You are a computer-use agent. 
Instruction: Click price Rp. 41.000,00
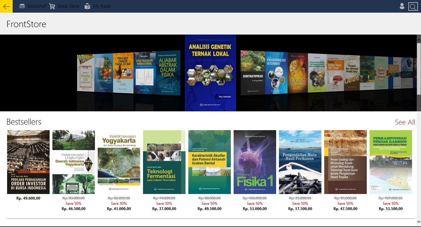point(119,209)
